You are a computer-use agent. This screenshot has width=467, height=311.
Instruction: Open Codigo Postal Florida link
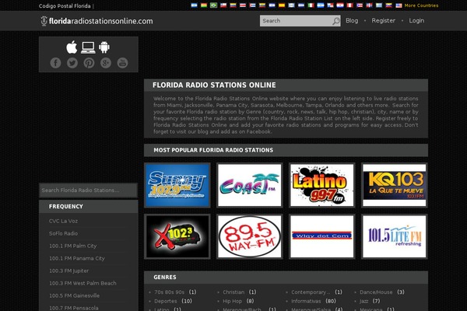[x=65, y=6]
